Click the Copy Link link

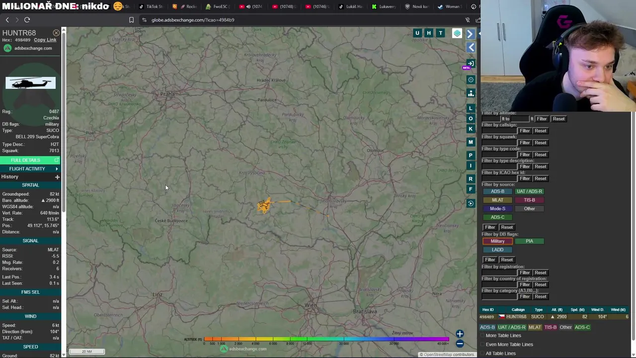[45, 40]
